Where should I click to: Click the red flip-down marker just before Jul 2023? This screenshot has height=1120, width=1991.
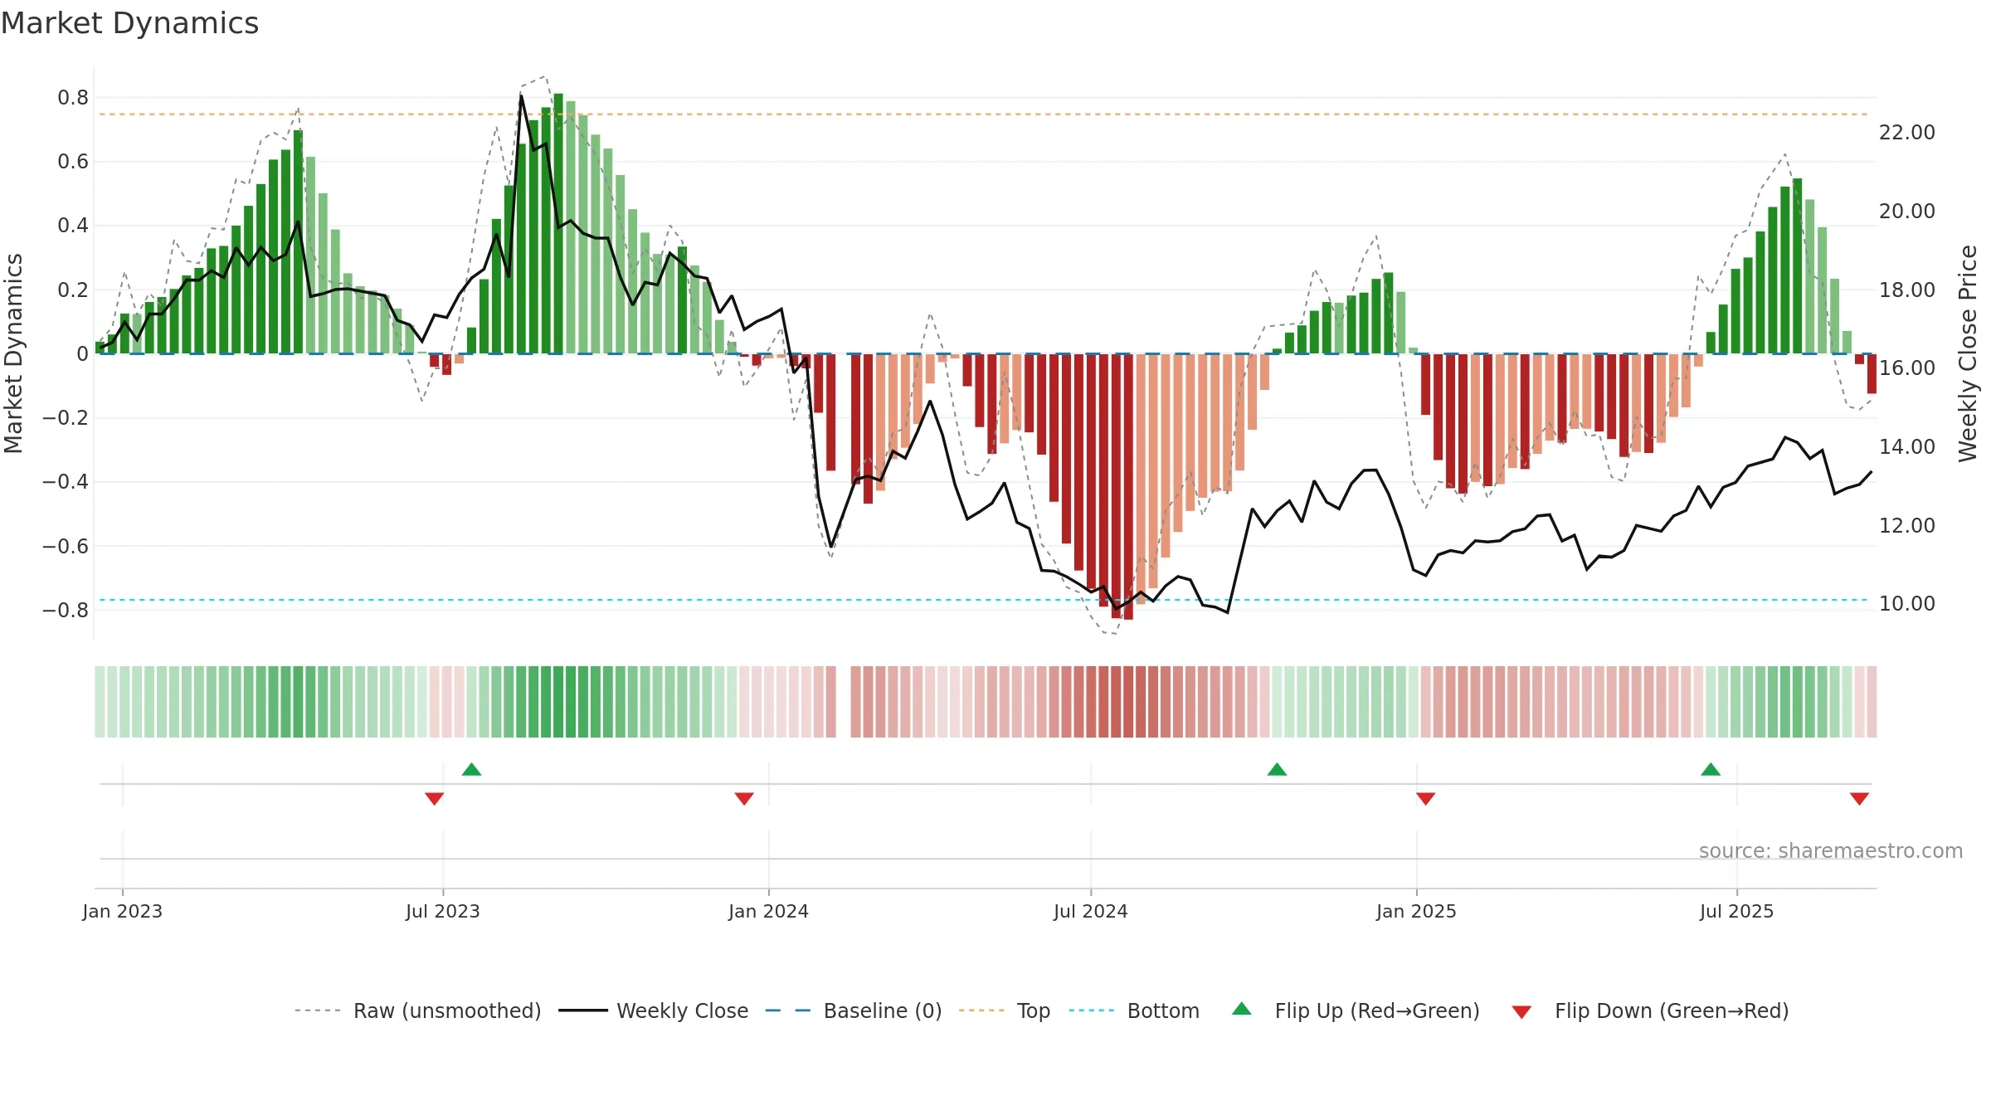pos(435,798)
